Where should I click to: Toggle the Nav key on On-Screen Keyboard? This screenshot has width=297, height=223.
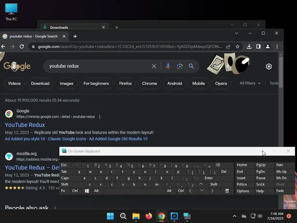(x=284, y=165)
